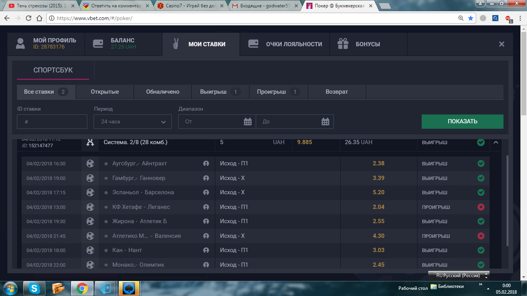Filter bets by Выигрыш

coord(221,92)
